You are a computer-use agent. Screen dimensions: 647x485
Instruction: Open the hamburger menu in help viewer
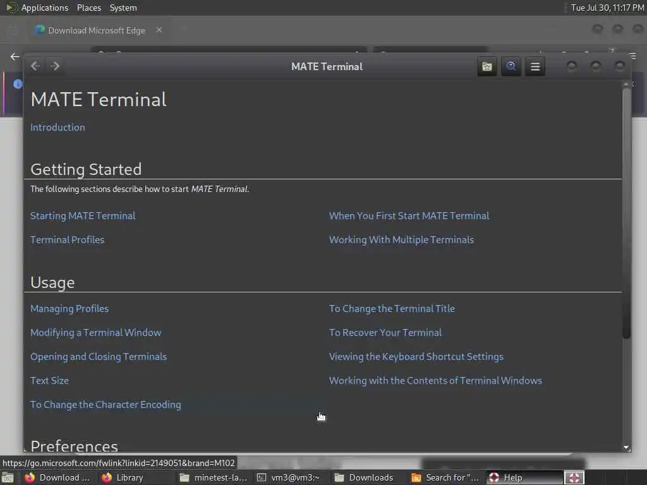coord(535,66)
